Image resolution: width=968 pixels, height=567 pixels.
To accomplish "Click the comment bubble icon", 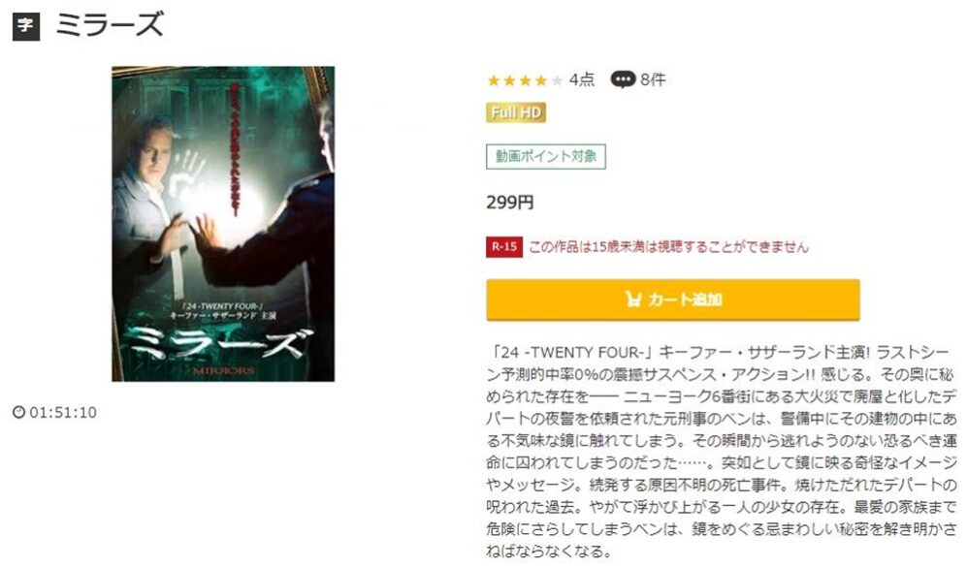I will [623, 79].
